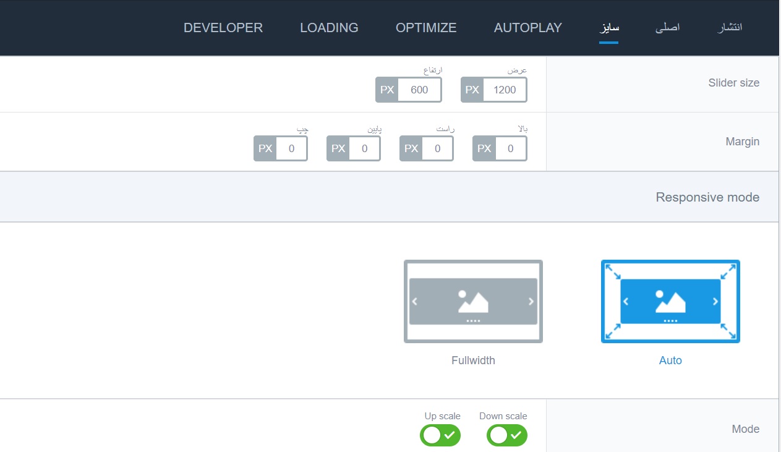The height and width of the screenshot is (452, 781).
Task: Click the PX unit beside width 1200
Action: click(472, 90)
